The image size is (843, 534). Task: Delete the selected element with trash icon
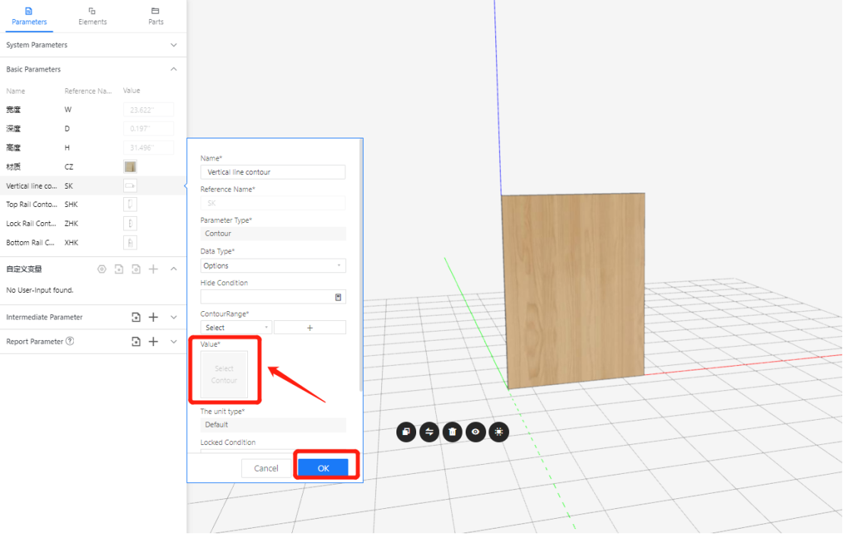(x=453, y=432)
